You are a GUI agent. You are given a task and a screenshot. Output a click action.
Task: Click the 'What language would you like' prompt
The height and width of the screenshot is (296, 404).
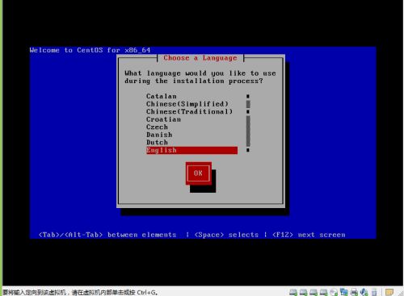coord(200,77)
